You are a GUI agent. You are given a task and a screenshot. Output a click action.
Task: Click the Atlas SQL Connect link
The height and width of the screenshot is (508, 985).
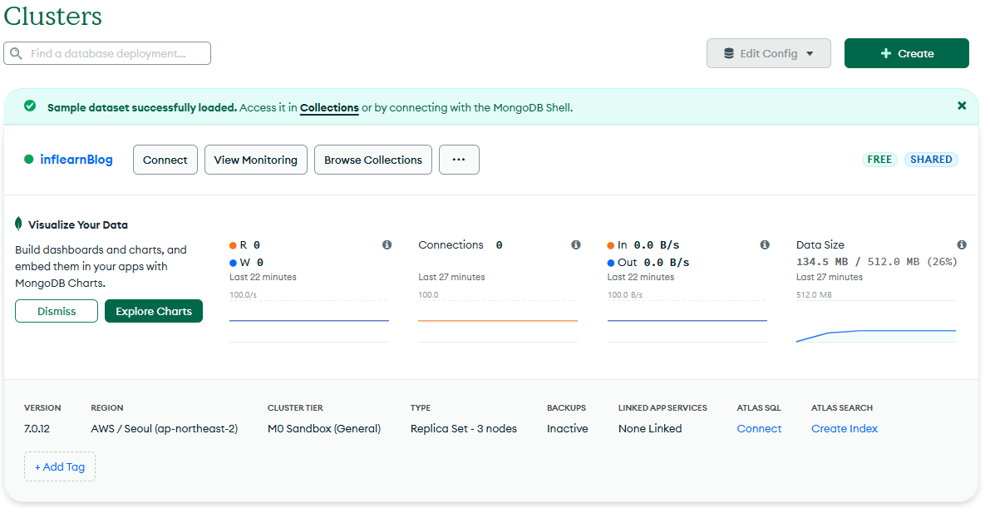[759, 428]
